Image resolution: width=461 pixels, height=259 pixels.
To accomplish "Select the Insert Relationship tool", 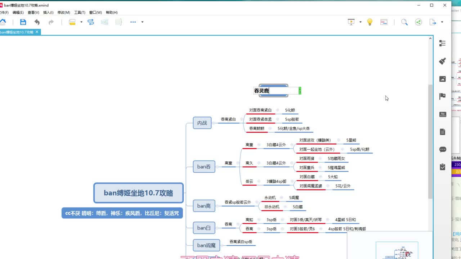I will 90,22.
